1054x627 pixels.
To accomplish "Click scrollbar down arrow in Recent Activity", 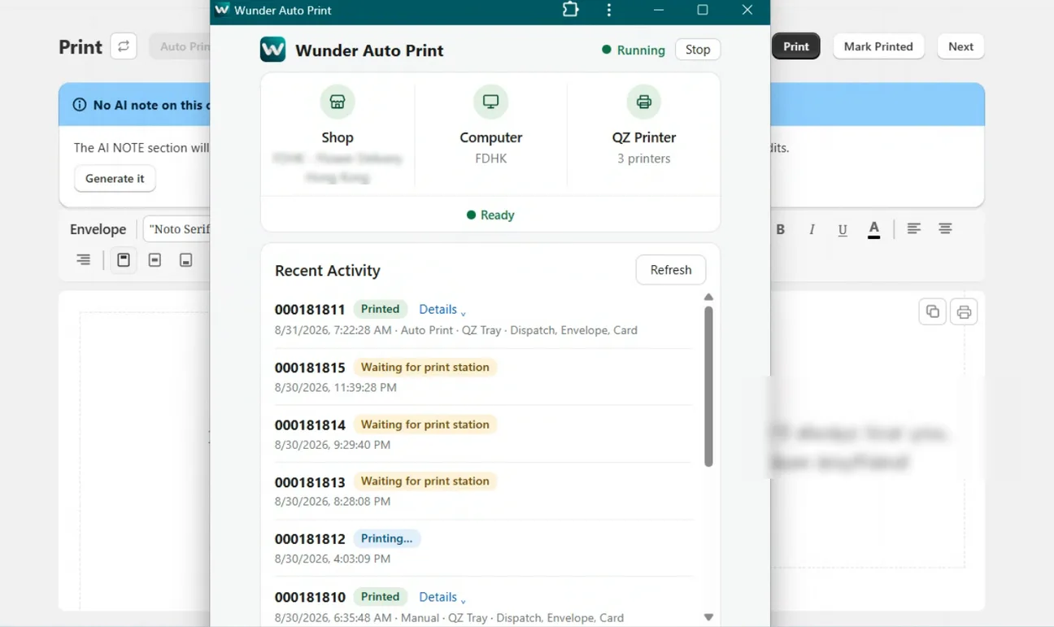I will tap(708, 617).
